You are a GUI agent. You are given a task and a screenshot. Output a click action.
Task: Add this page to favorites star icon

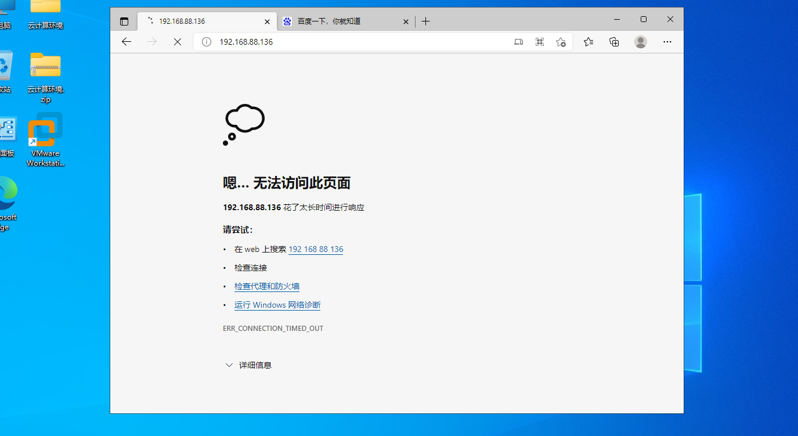(x=561, y=42)
